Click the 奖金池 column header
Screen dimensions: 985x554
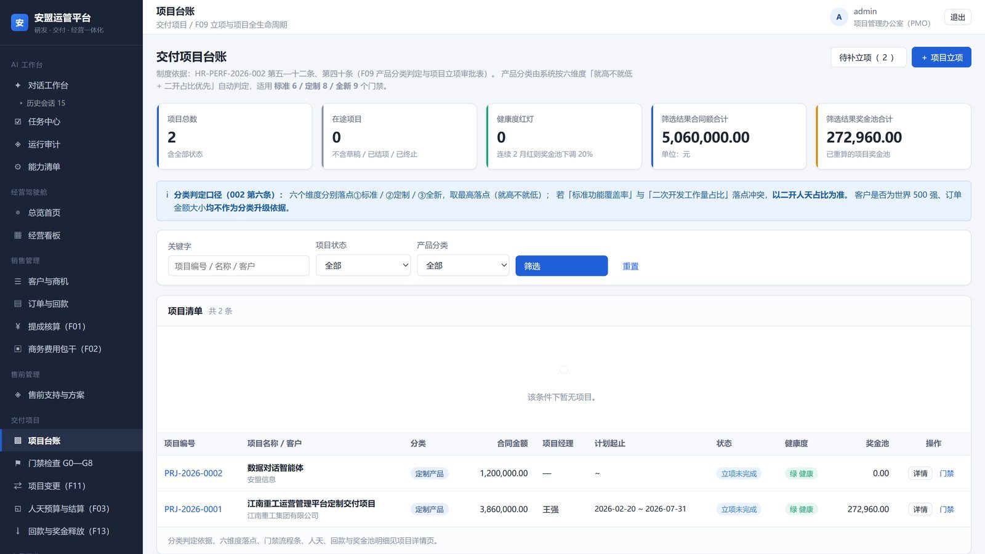coord(877,443)
